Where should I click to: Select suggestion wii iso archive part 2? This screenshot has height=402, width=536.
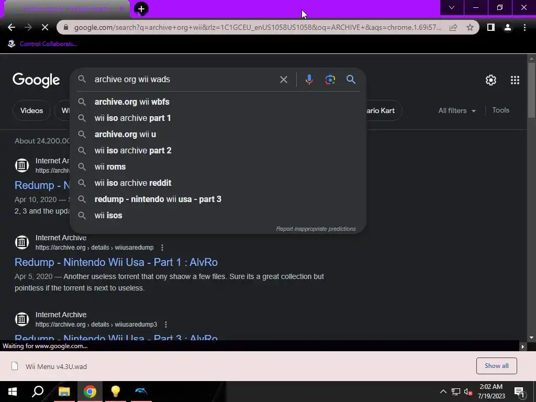point(218,150)
